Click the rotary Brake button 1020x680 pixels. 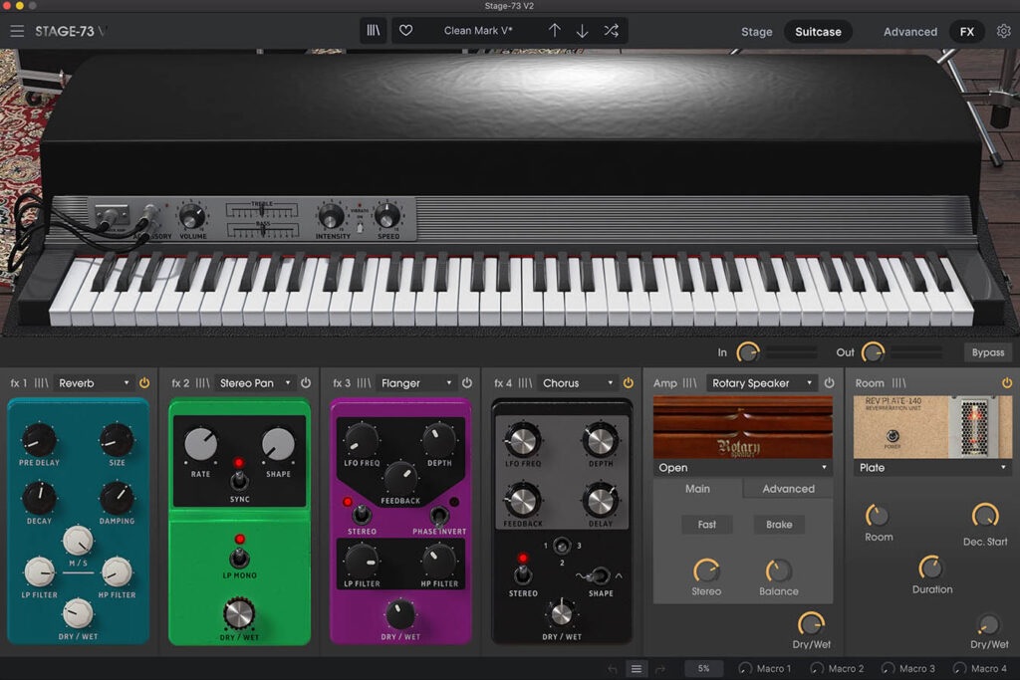click(x=779, y=524)
